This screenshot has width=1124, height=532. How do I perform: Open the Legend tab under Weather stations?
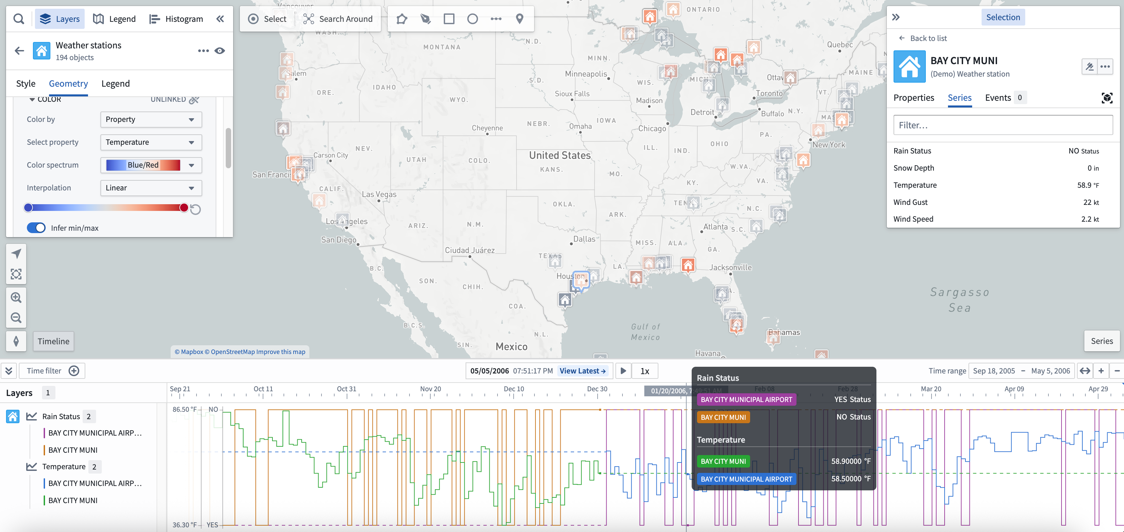pos(116,83)
